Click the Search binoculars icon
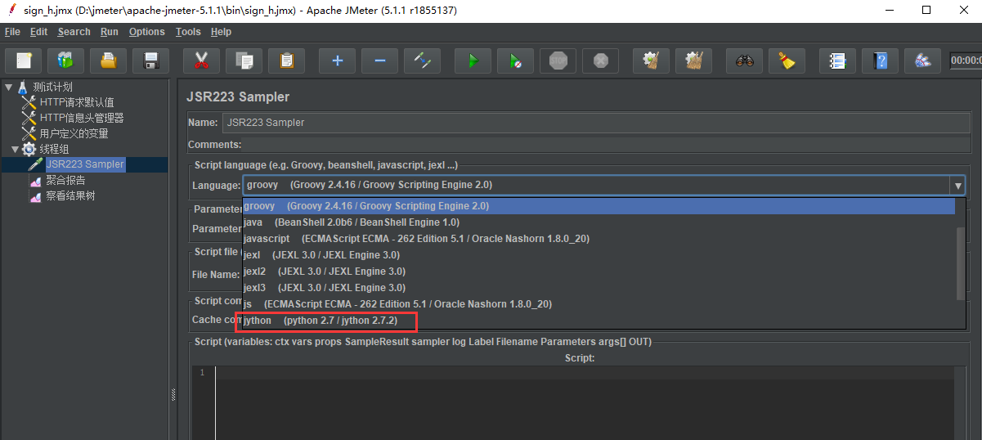This screenshot has height=440, width=982. [x=744, y=61]
